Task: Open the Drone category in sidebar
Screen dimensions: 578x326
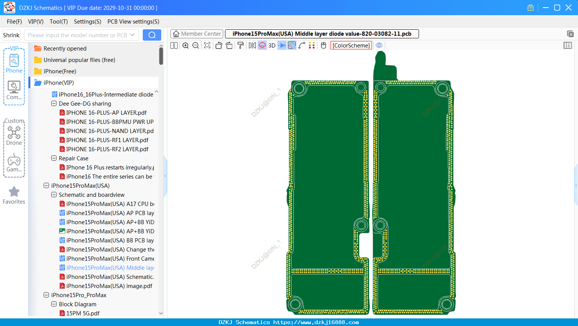Action: [x=14, y=136]
